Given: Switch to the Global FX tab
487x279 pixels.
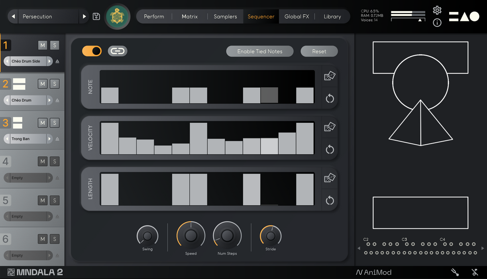Looking at the screenshot, I should (297, 16).
